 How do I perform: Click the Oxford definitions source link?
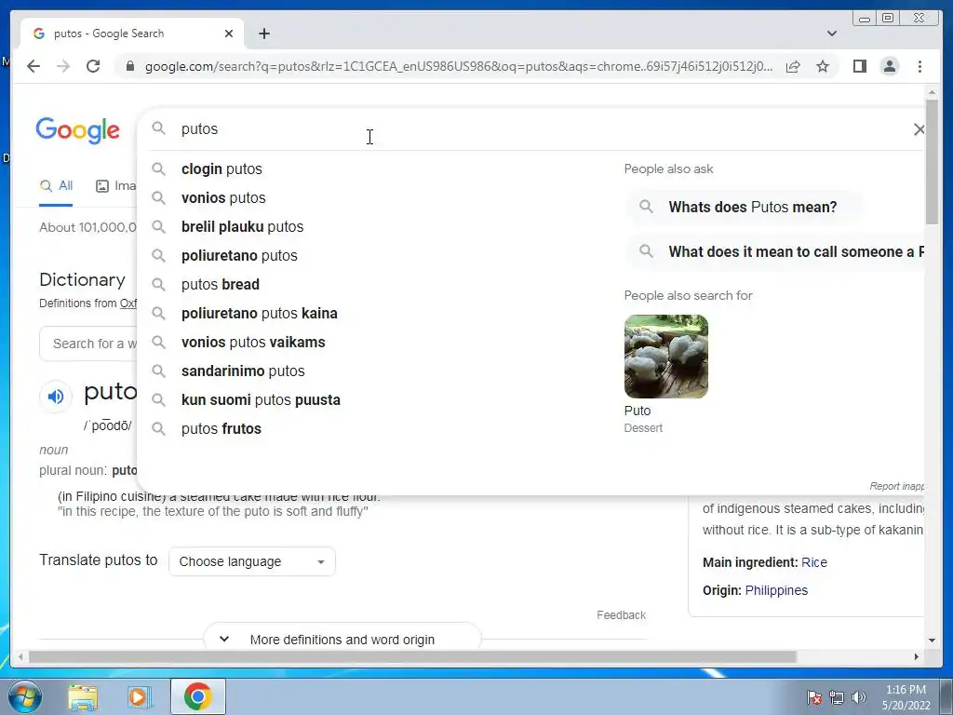128,304
